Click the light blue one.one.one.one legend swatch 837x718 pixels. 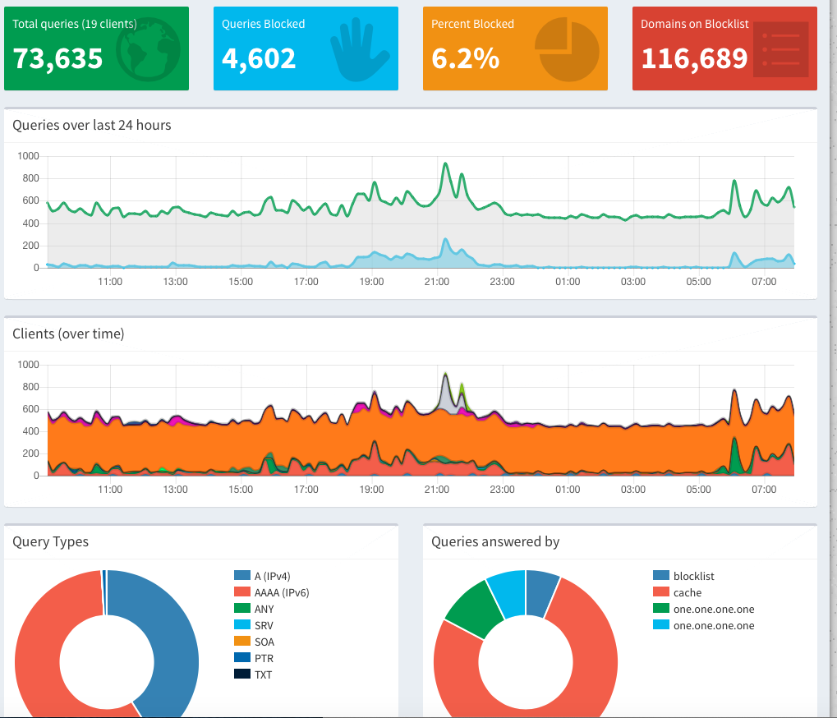661,625
